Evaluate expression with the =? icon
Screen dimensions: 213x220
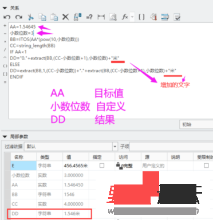(89, 17)
